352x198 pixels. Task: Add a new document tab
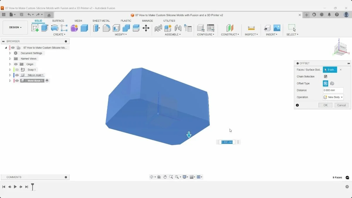(307, 15)
